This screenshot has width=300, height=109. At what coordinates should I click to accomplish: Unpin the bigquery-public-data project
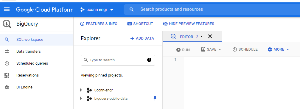155,99
